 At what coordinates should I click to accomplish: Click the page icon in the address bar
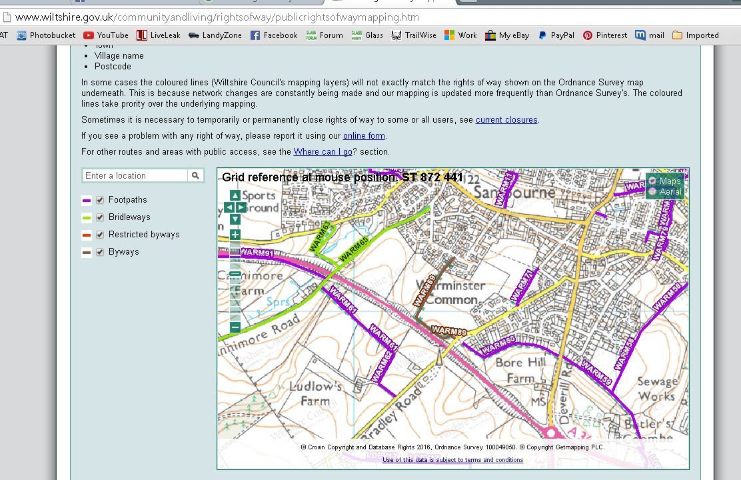coord(7,17)
